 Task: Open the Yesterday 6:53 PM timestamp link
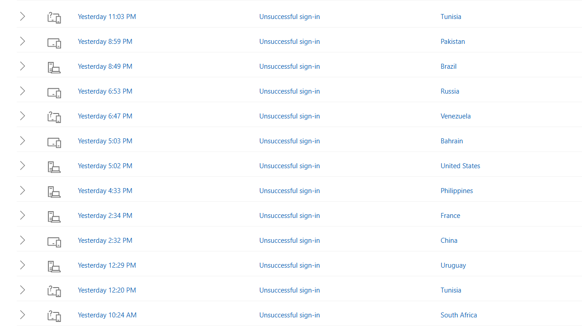[105, 91]
